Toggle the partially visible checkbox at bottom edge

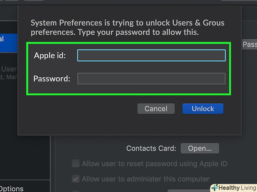point(76,191)
